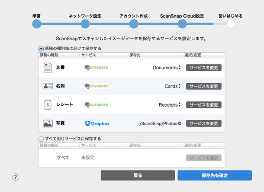264x192 pixels.
Task: Click the 準備 step label
Action: [x=36, y=16]
